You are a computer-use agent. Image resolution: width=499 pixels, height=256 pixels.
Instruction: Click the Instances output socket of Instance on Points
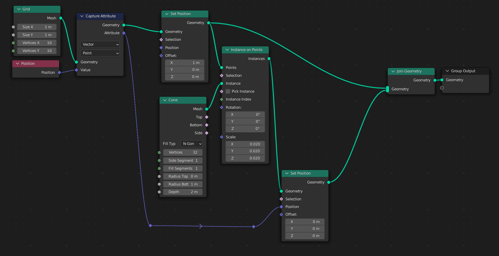click(269, 58)
